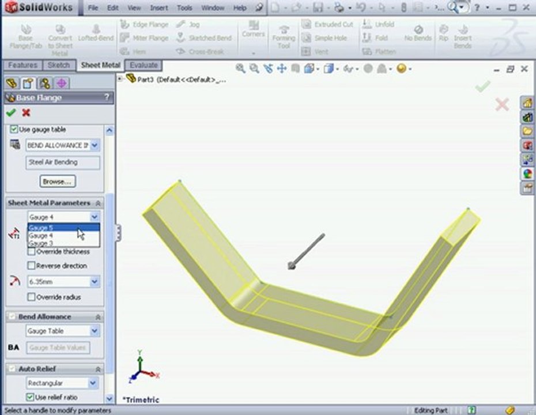This screenshot has width=536, height=415.
Task: Collapse the Sheet Metal Parameters section
Action: coord(98,203)
